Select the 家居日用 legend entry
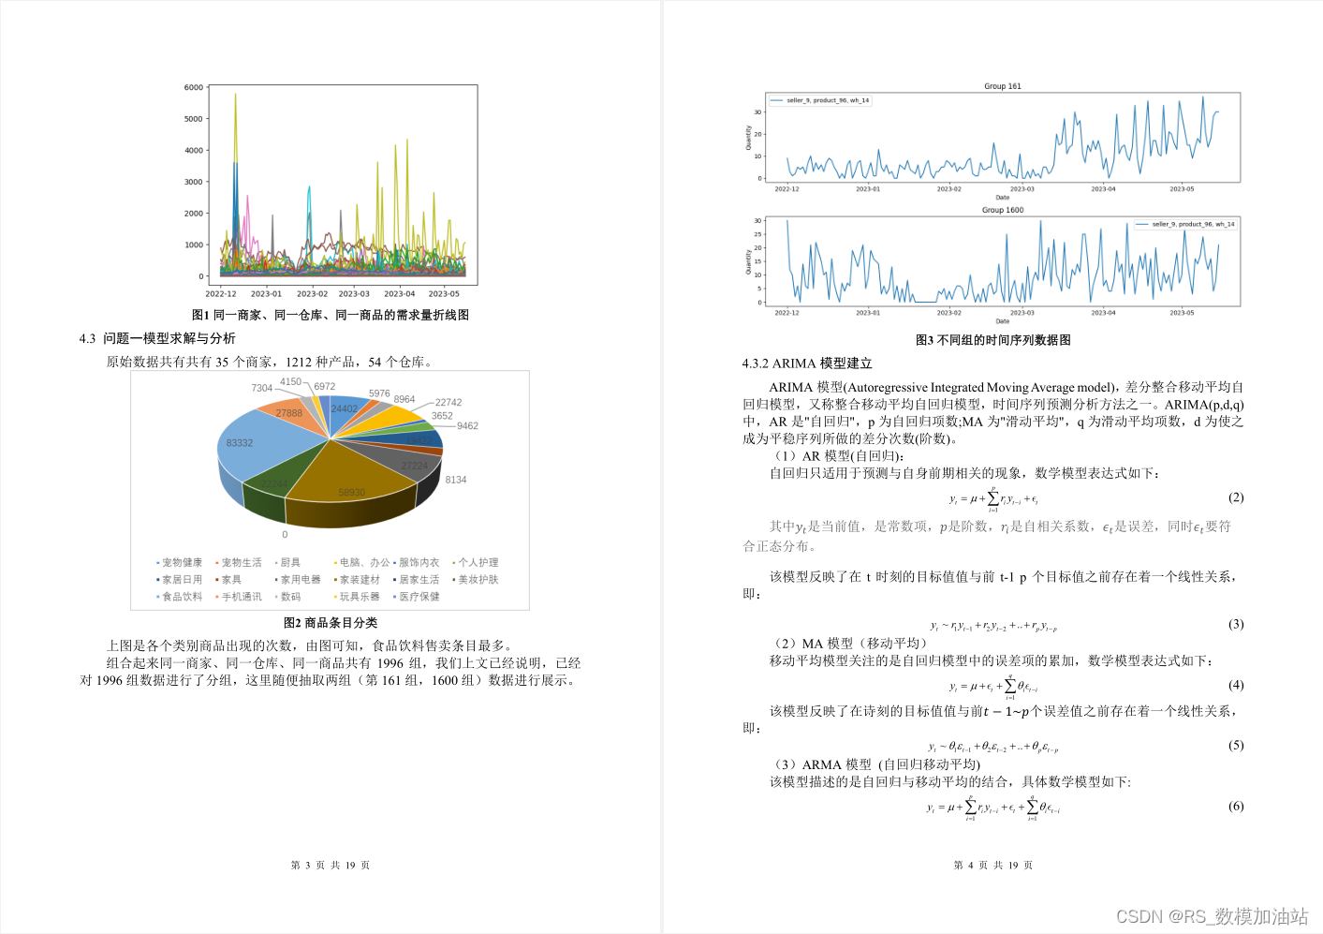The width and height of the screenshot is (1323, 934). (179, 580)
